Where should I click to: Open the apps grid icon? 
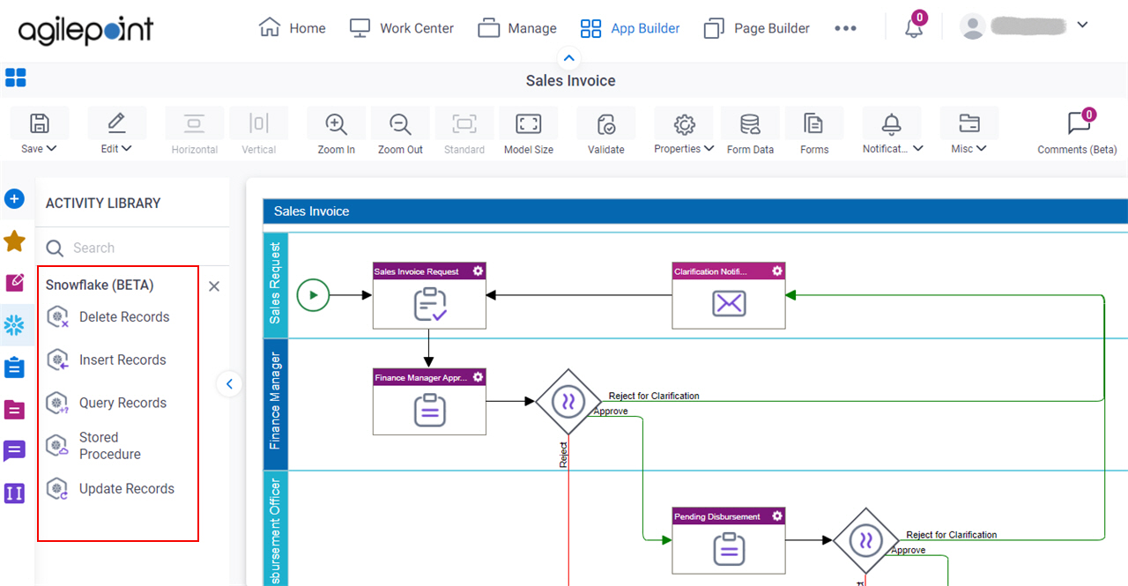pos(16,78)
